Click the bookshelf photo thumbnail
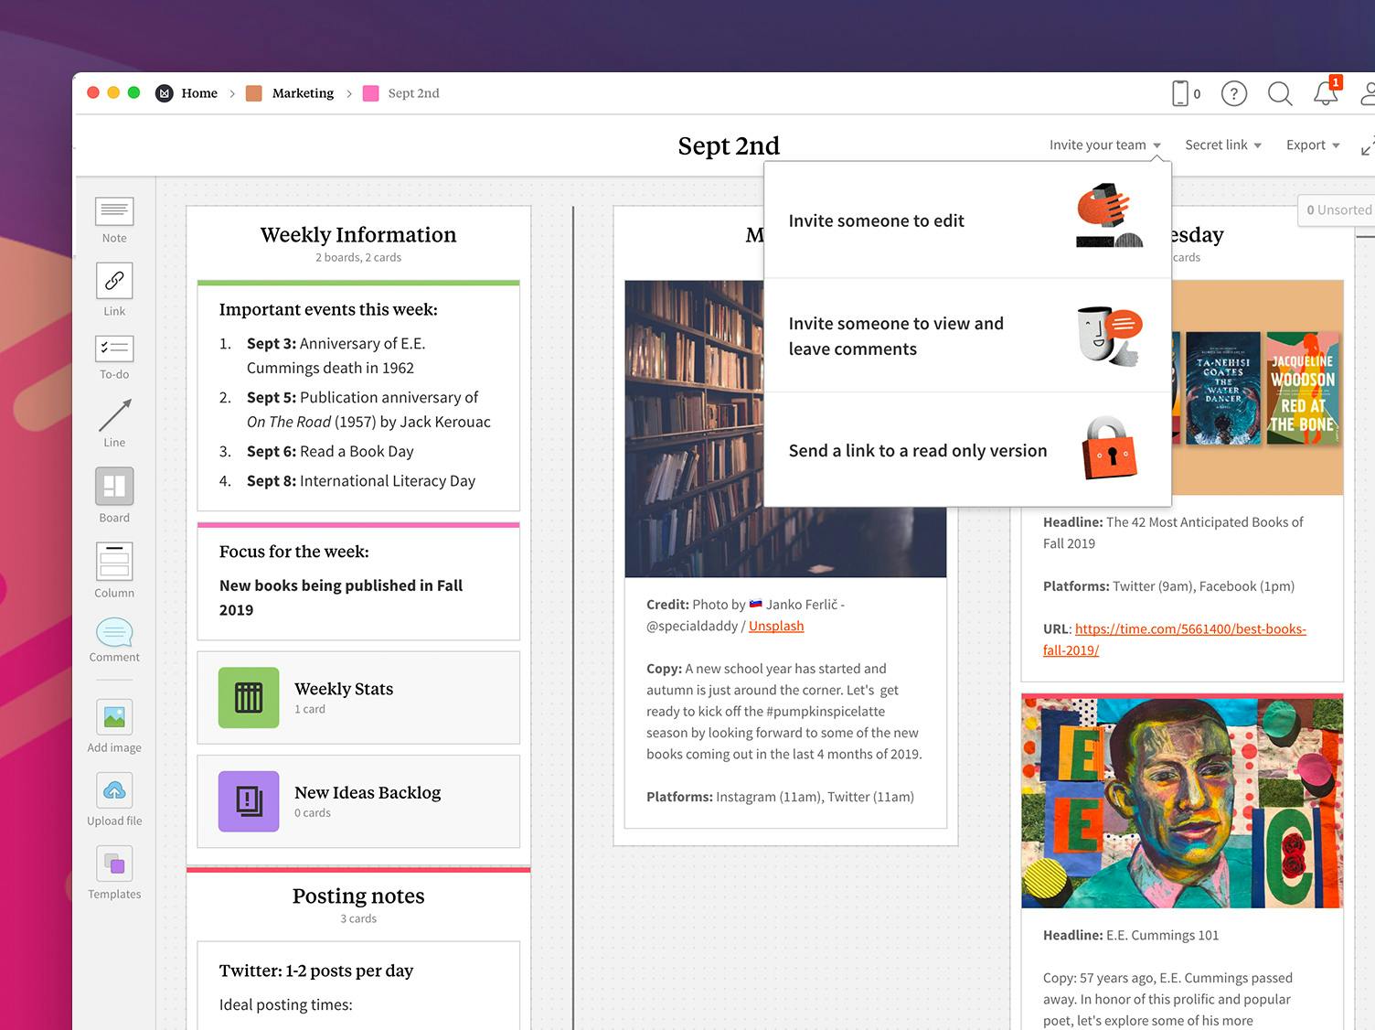This screenshot has height=1030, width=1375. [x=694, y=429]
